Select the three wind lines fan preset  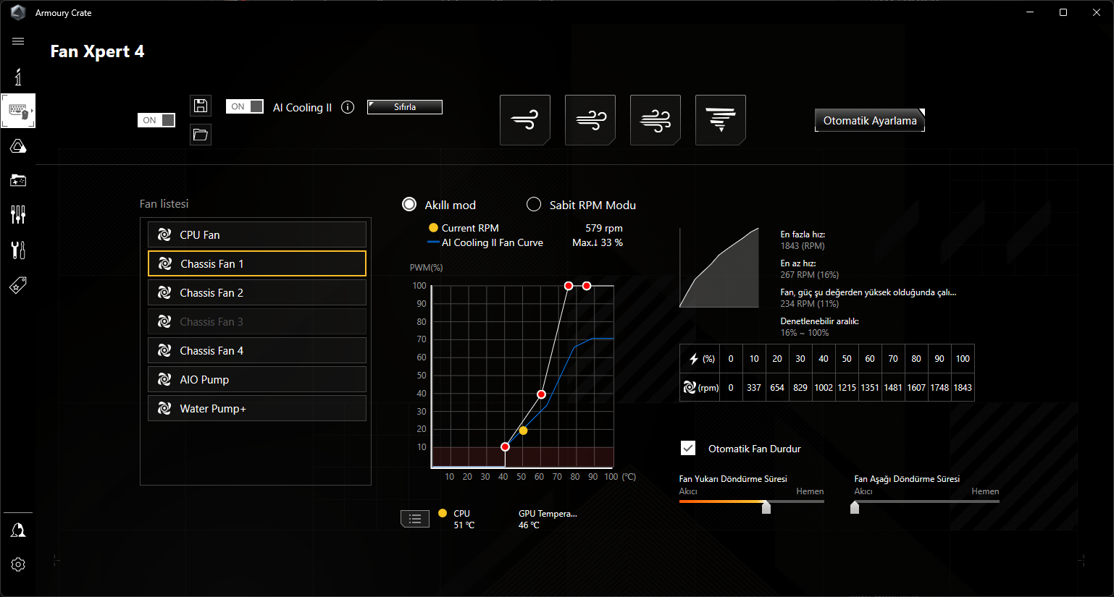coord(656,120)
